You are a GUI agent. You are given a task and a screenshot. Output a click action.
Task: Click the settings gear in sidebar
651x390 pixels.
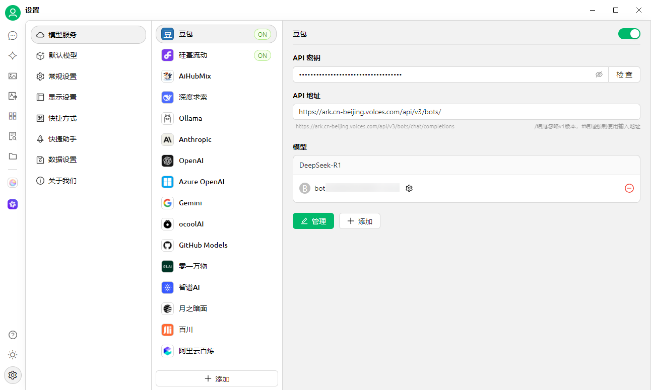click(13, 375)
